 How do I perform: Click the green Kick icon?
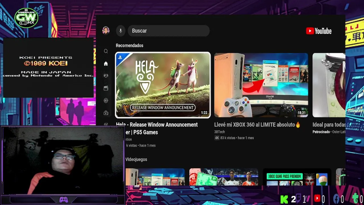pyautogui.click(x=284, y=199)
